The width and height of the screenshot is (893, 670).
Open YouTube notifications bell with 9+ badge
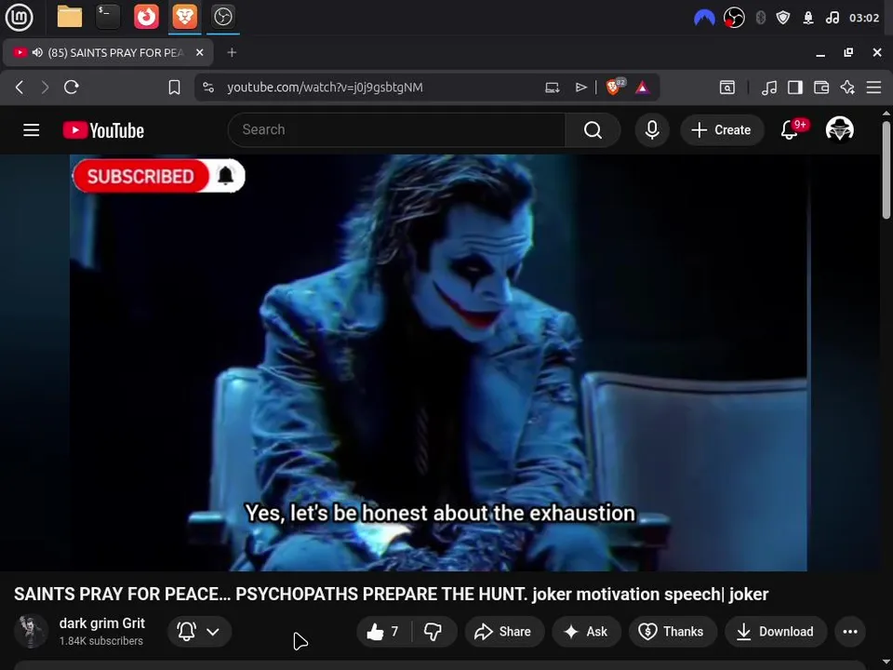(792, 130)
